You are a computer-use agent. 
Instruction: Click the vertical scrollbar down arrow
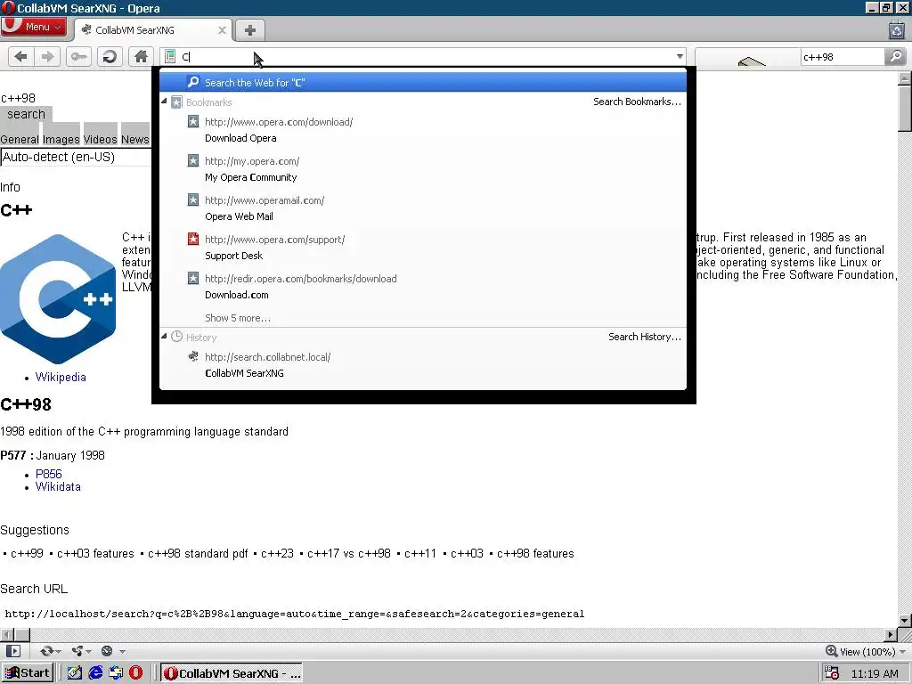[905, 620]
